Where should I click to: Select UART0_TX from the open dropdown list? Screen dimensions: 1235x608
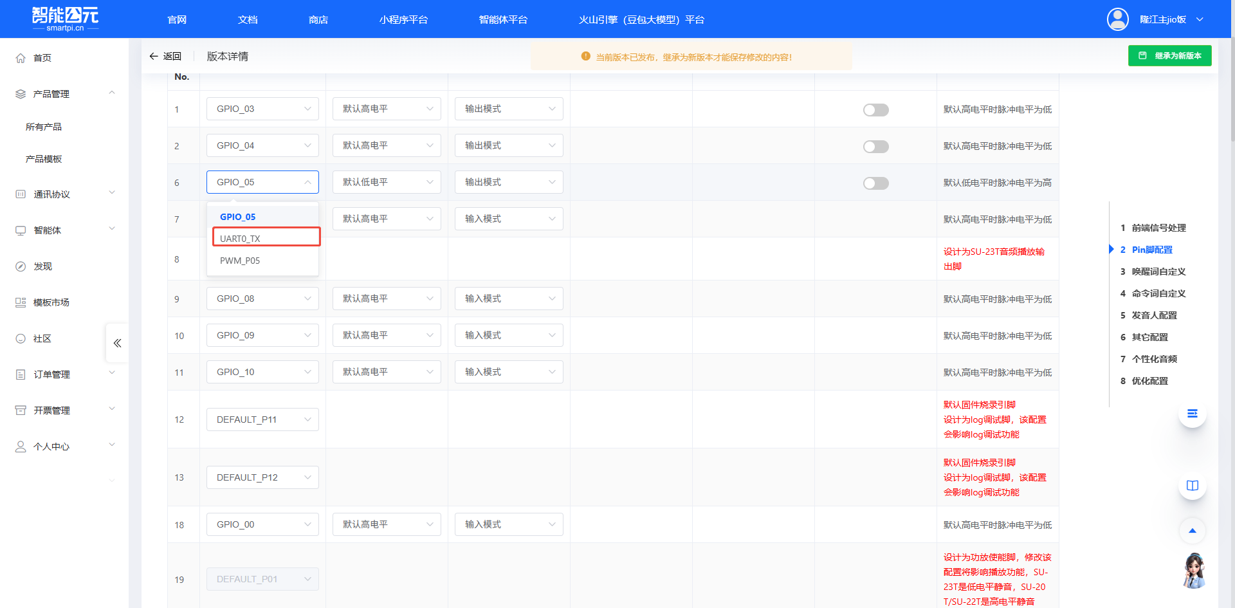tap(266, 238)
